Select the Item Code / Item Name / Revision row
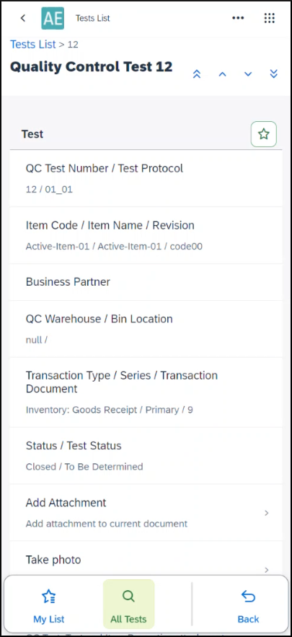Viewport: 292px width, 637px height. (146, 235)
